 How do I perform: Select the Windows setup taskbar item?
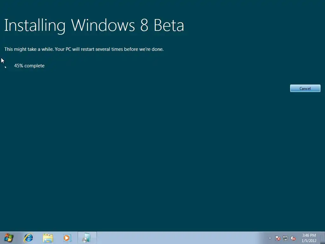87,238
